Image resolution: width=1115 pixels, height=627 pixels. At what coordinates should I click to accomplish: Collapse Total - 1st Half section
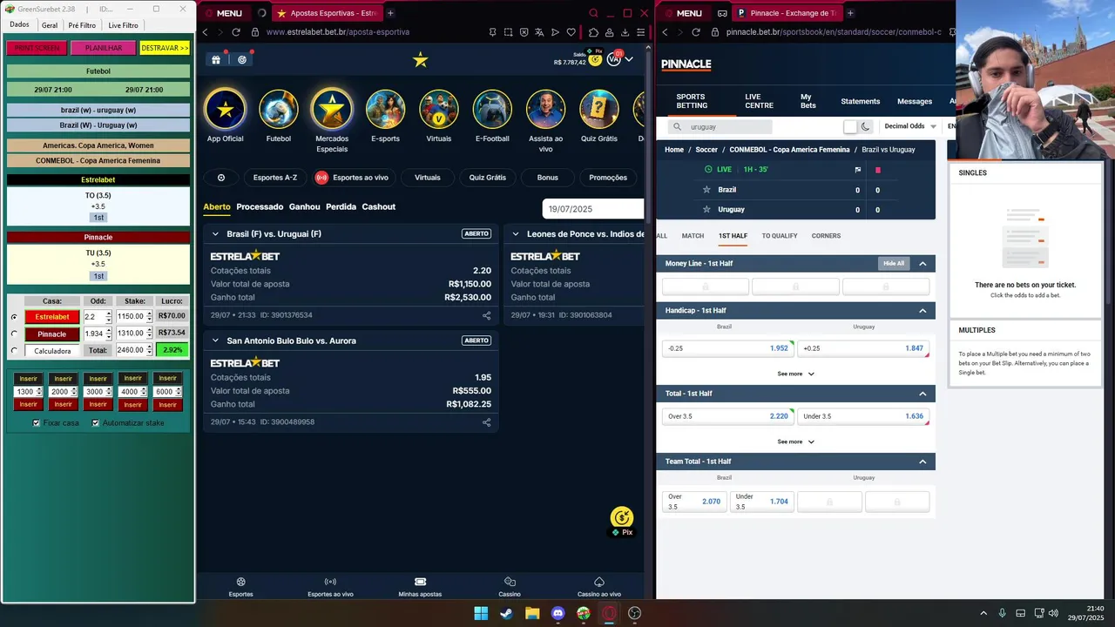click(922, 394)
